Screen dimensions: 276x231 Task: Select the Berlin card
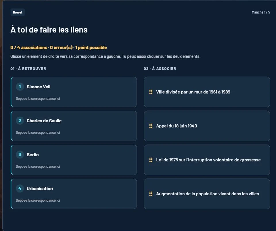pyautogui.click(x=74, y=160)
